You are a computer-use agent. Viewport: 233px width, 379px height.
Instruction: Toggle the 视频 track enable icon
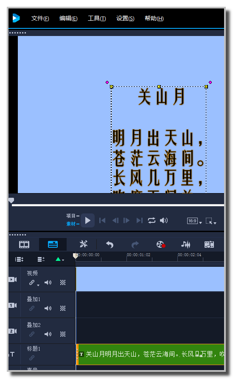pos(13,279)
